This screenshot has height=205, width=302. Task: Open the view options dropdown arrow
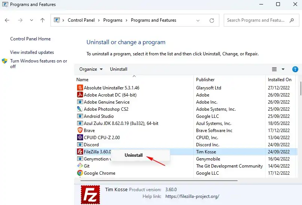[x=283, y=69]
